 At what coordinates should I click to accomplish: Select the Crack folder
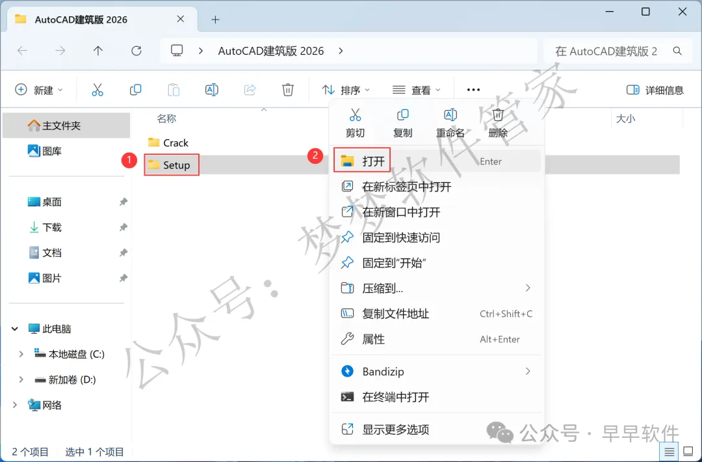[x=168, y=143]
